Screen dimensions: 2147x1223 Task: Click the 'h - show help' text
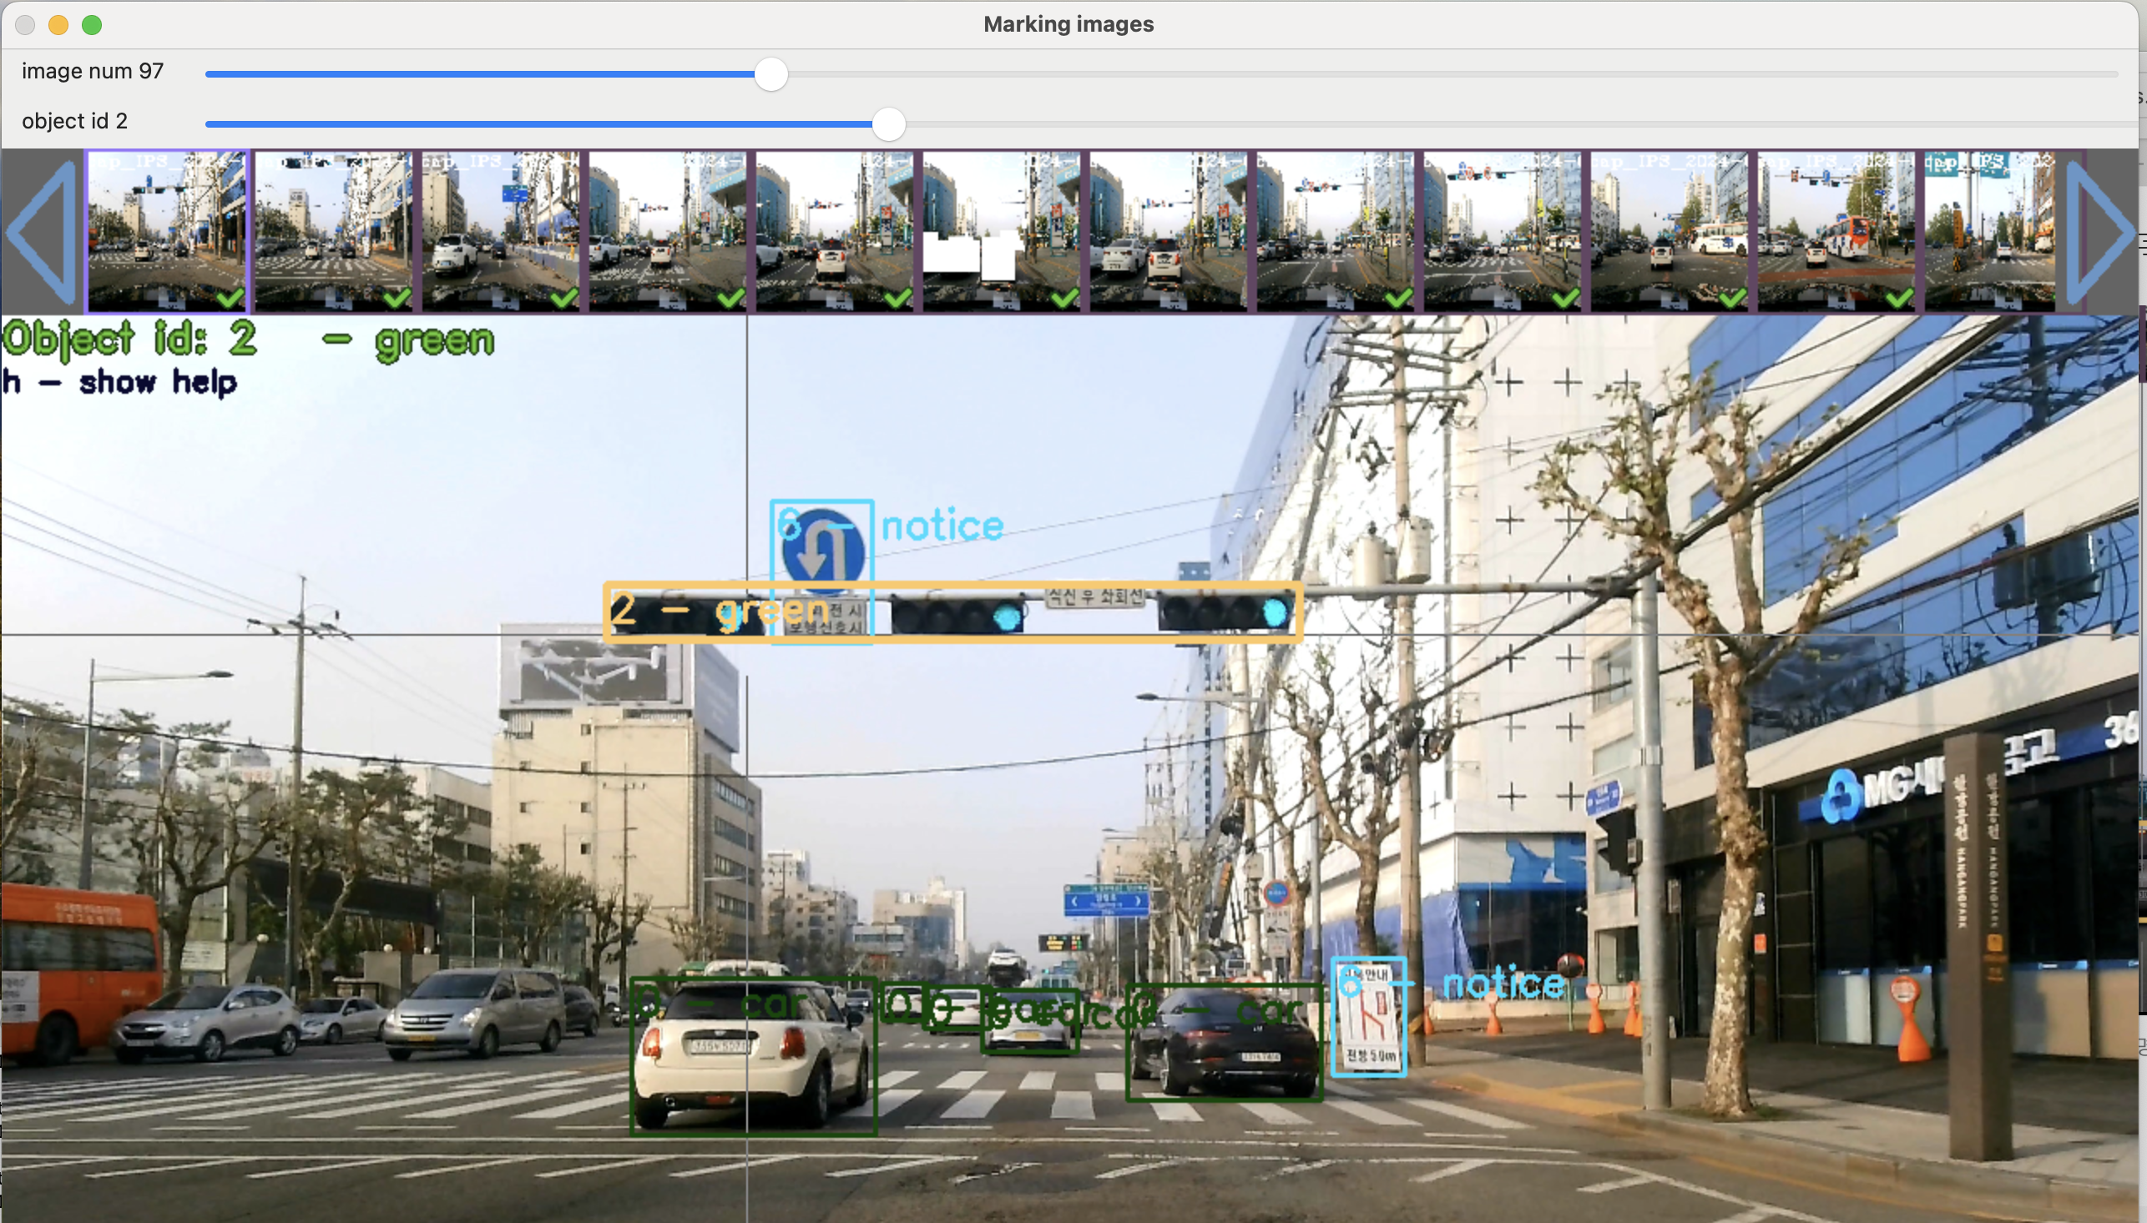coord(119,382)
